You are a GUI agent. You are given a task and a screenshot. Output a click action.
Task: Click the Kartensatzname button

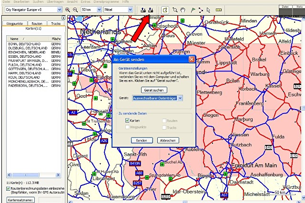20,200
